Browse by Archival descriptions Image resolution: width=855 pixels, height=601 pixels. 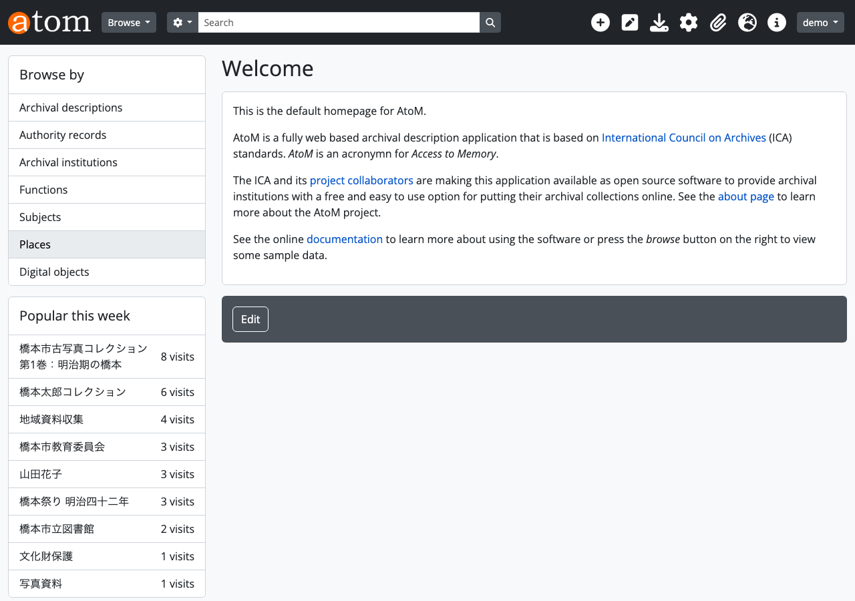coord(107,108)
